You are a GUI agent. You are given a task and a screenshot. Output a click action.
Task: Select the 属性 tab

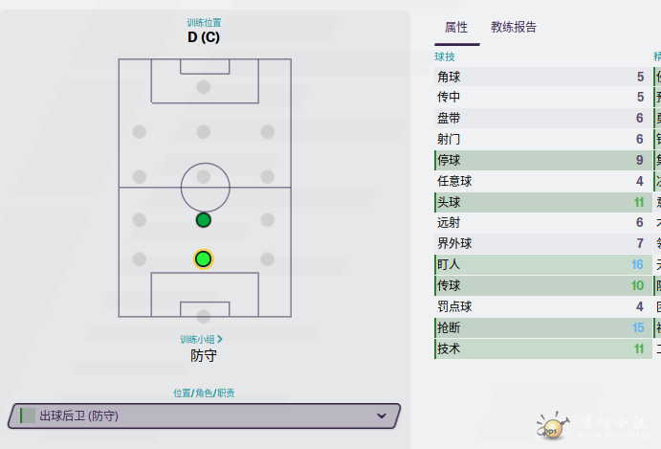pos(456,28)
